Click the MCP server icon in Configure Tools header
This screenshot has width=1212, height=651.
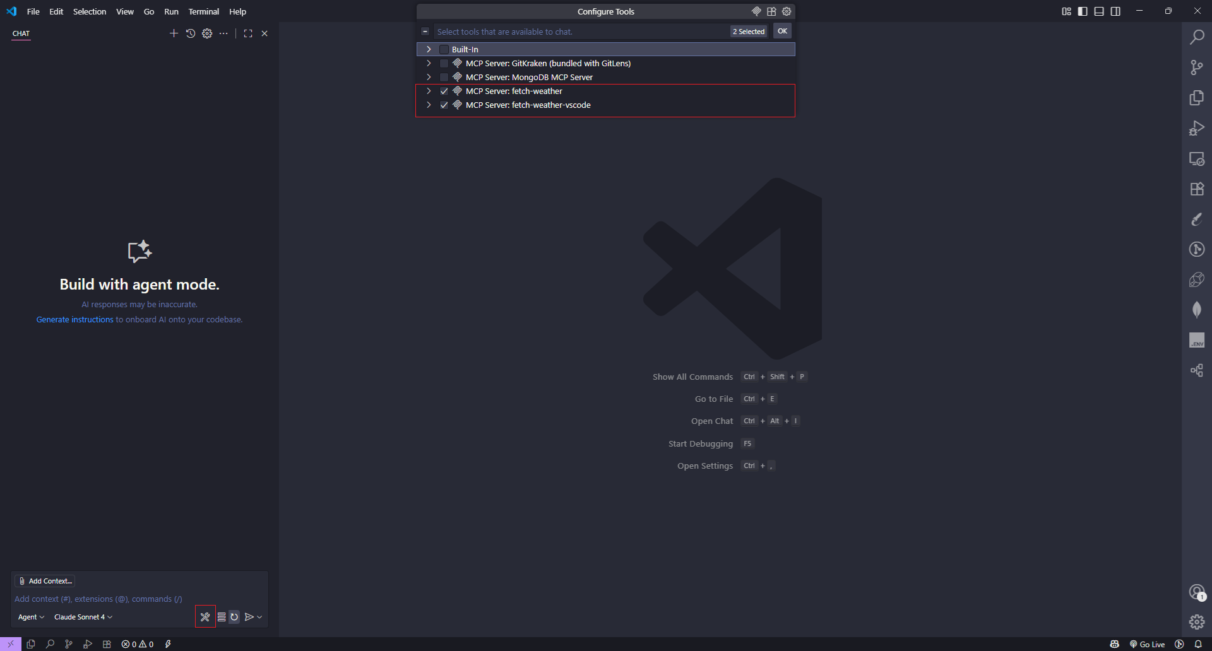pos(756,11)
